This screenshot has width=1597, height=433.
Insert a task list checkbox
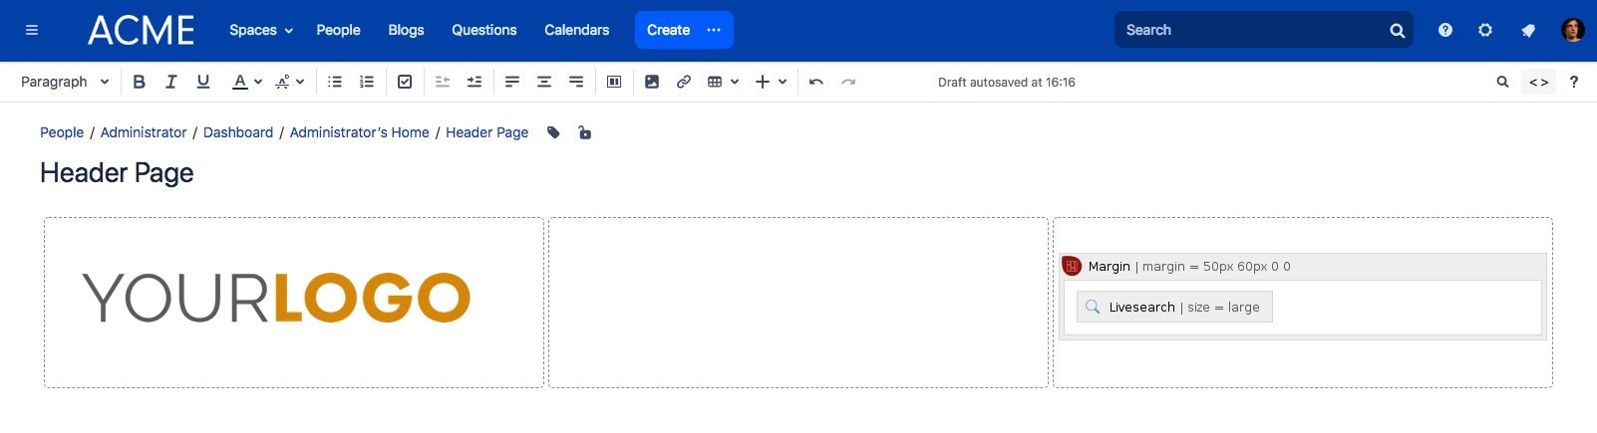[405, 82]
